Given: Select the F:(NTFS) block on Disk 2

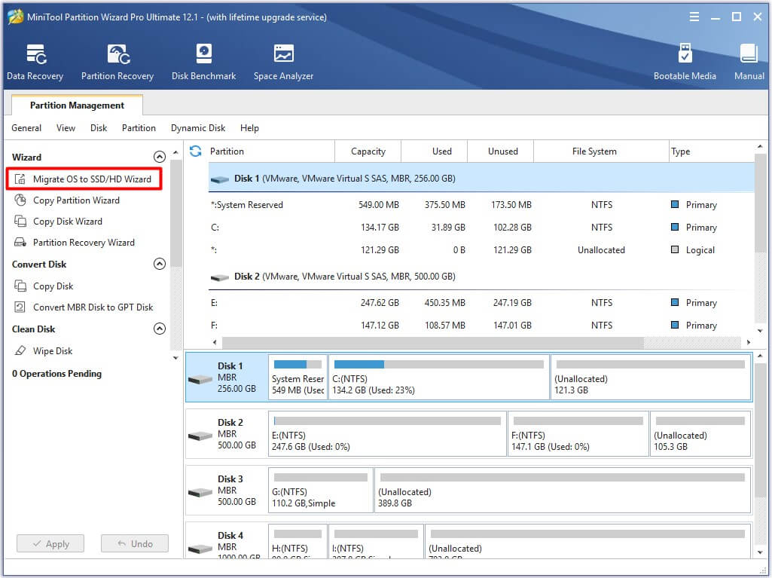Looking at the screenshot, I should 578,434.
